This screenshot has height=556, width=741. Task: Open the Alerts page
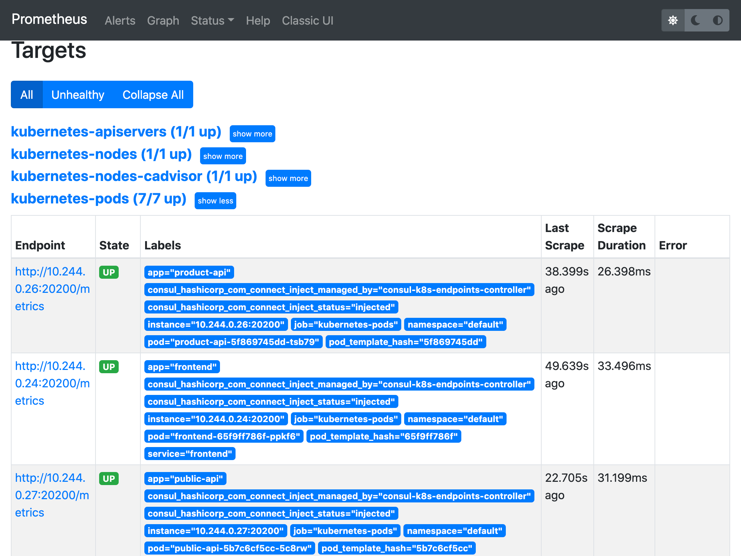120,21
